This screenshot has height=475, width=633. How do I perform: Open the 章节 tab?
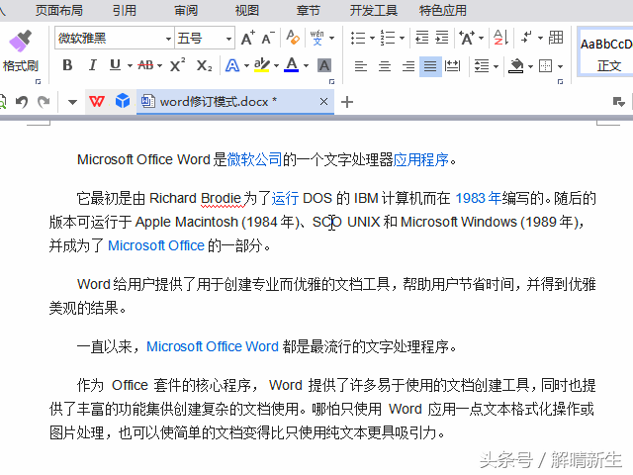coord(309,10)
